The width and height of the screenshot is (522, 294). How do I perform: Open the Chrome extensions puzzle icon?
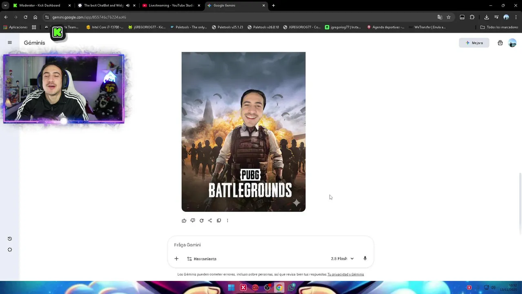[x=472, y=17]
